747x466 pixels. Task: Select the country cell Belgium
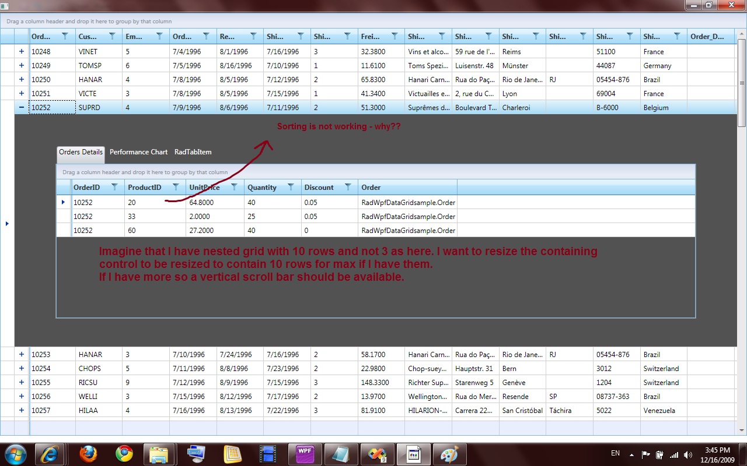click(664, 107)
